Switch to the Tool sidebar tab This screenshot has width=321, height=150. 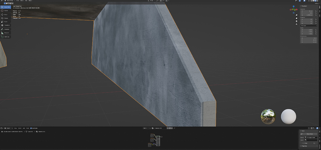point(320,11)
